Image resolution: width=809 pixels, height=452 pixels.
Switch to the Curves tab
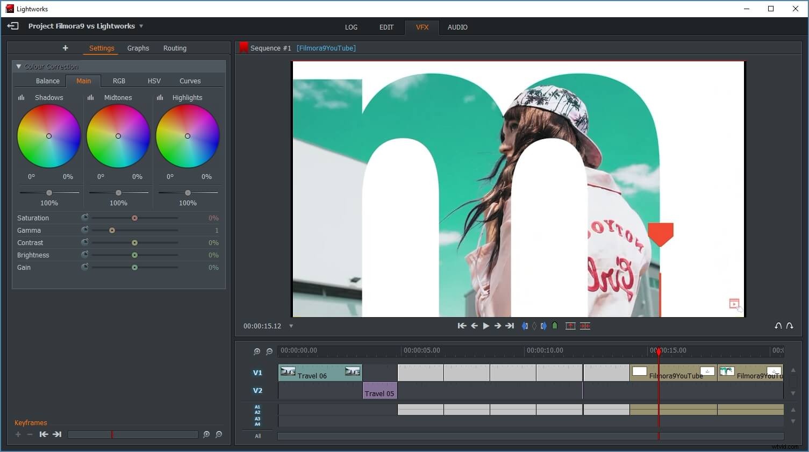click(190, 81)
